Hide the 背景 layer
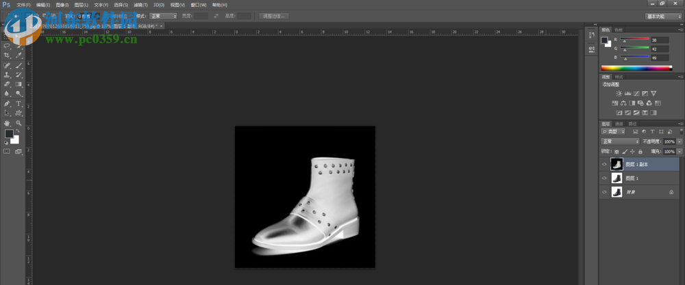This screenshot has width=685, height=285. point(604,193)
